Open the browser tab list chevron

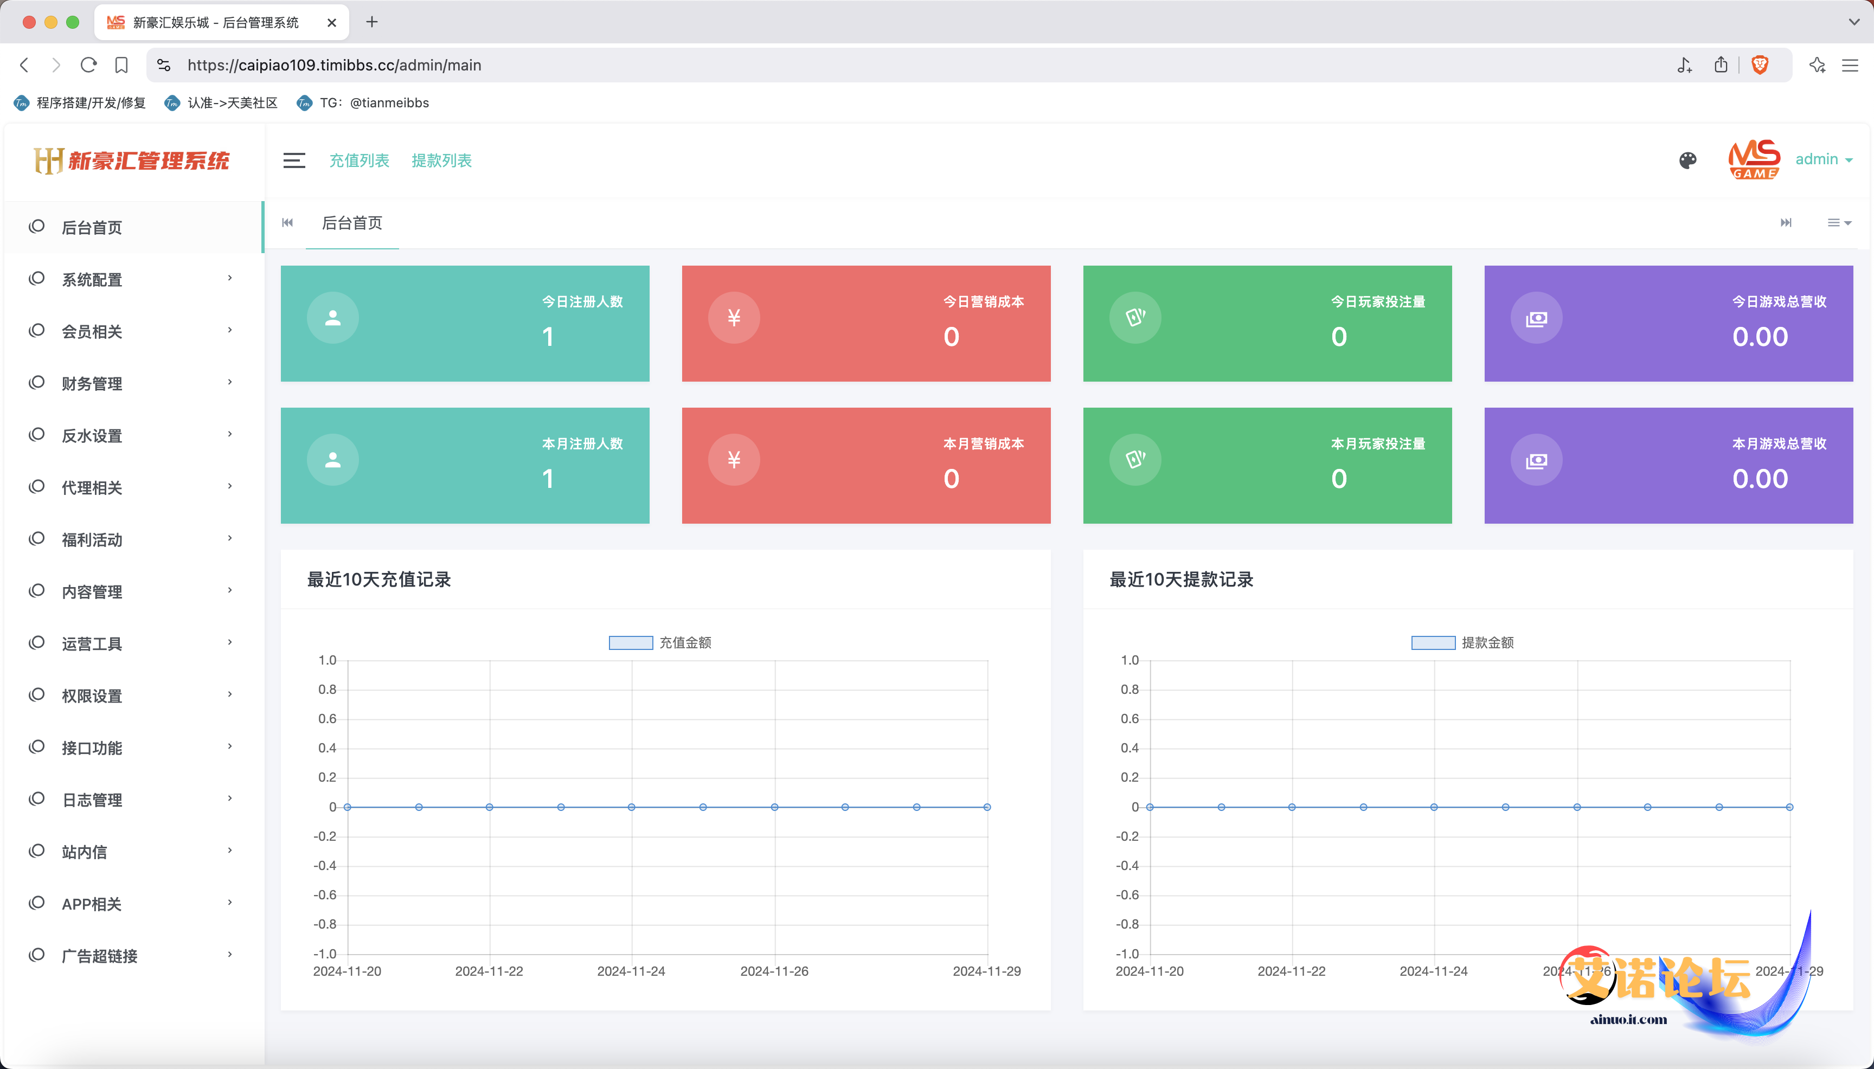1854,22
